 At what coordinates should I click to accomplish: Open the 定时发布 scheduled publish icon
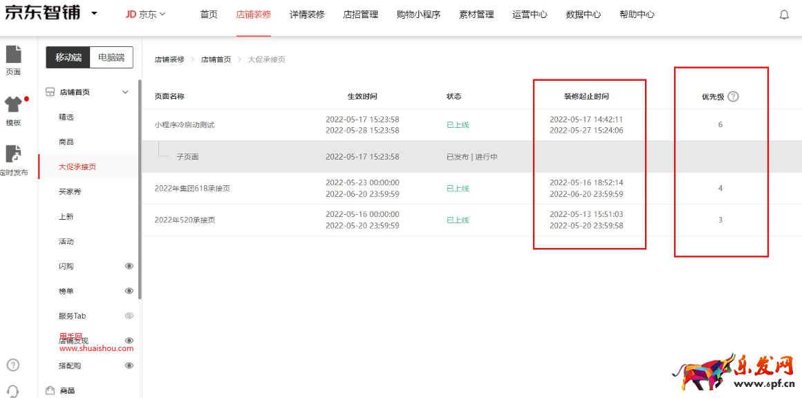[x=13, y=155]
